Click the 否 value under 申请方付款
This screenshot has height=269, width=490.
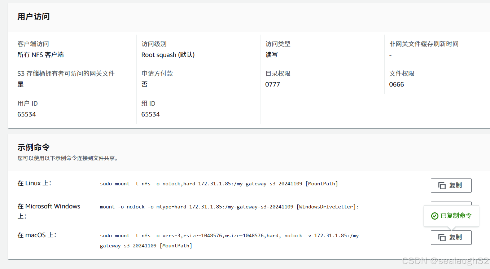tap(145, 84)
